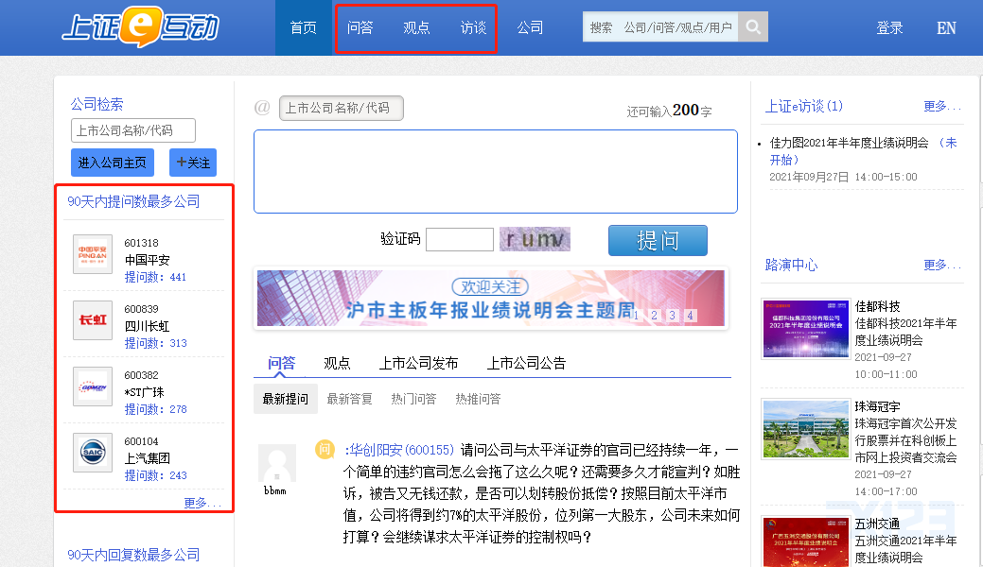Switch banner to slide 3

(x=672, y=315)
